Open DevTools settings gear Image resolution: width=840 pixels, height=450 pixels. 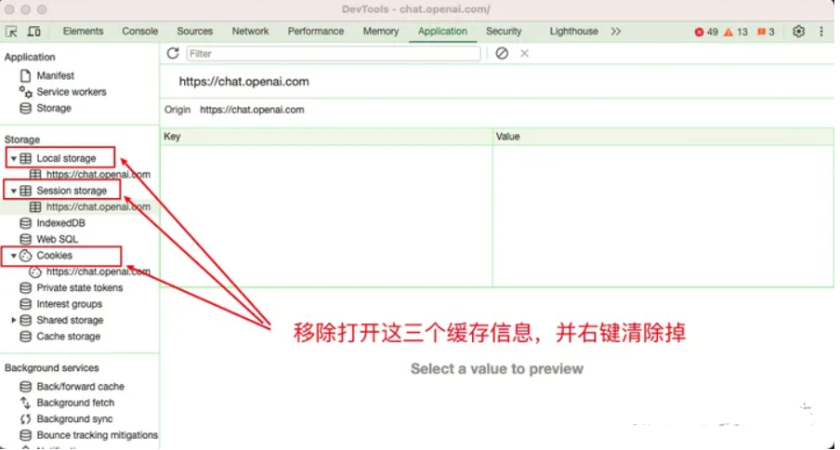798,32
